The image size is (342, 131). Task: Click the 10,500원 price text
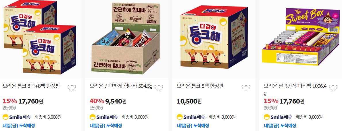[189, 101]
